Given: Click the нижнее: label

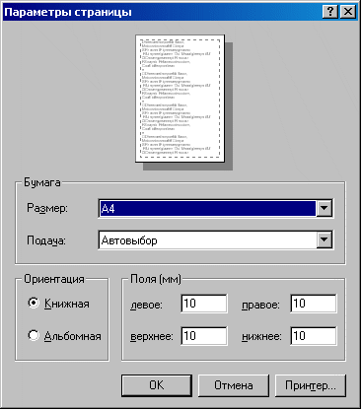Looking at the screenshot, I should (x=261, y=337).
